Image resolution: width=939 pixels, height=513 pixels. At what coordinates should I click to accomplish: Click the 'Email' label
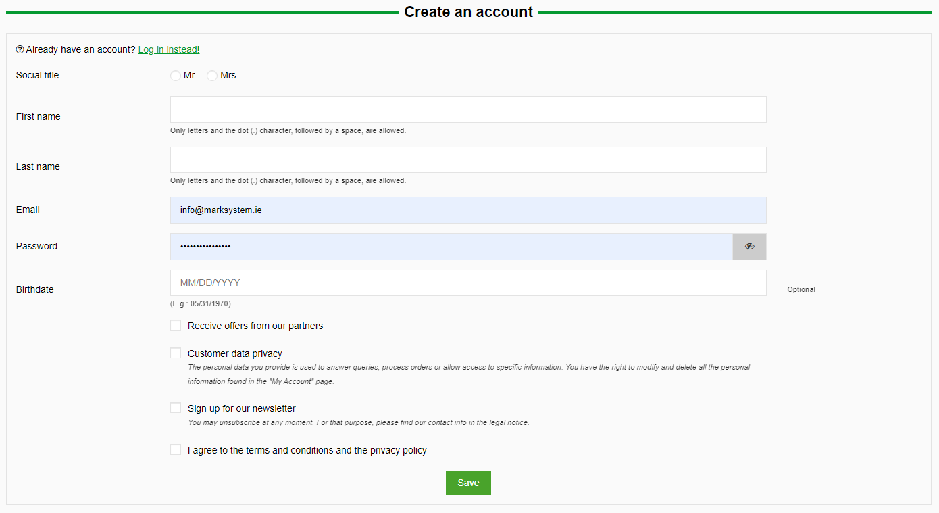[28, 210]
